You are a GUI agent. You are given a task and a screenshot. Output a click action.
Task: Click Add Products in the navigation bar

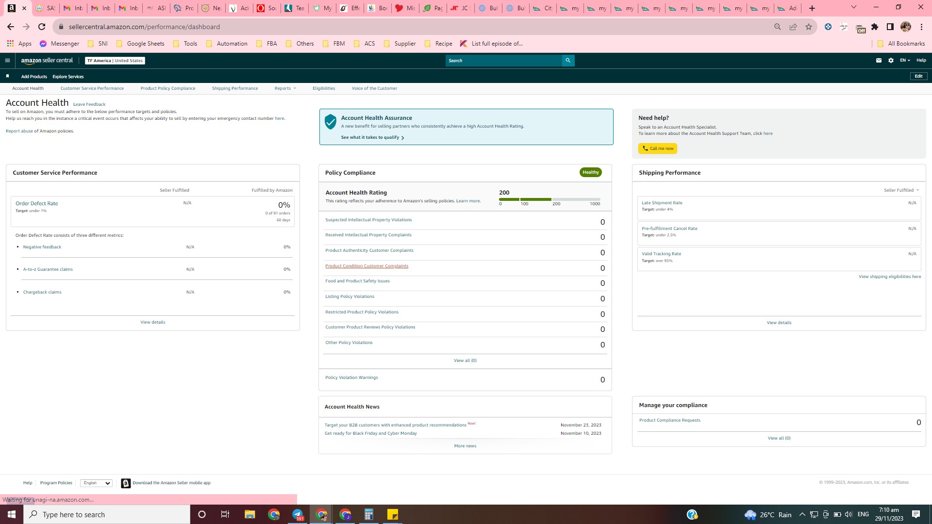click(x=34, y=77)
